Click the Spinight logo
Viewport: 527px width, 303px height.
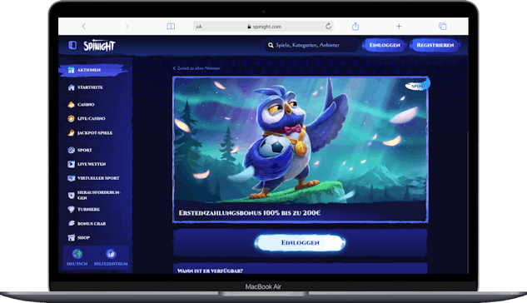coord(99,45)
